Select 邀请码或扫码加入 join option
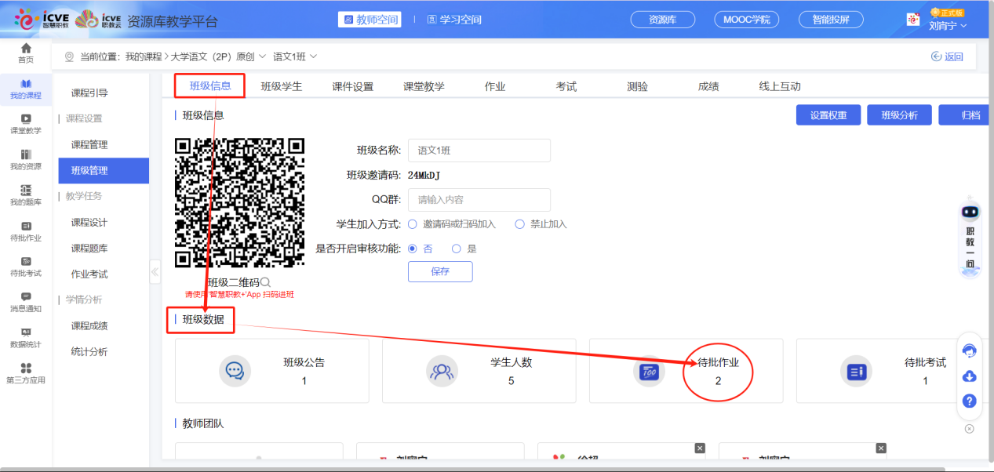The width and height of the screenshot is (994, 472). tap(412, 223)
